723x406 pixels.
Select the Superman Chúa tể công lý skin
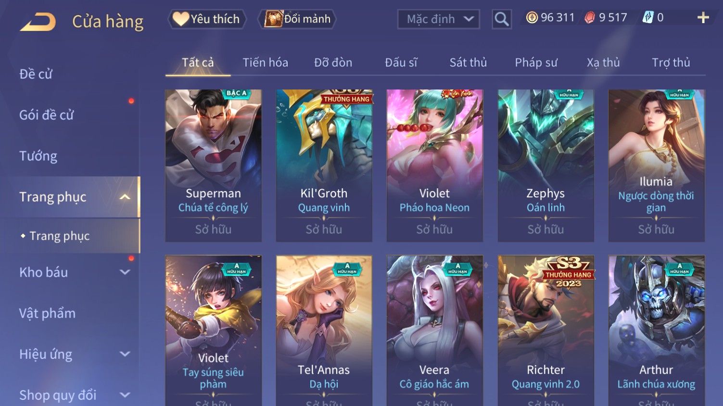tap(213, 165)
